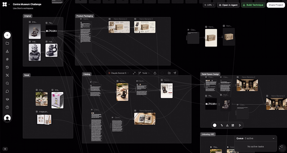Open the stamp icon in left sidebar
The height and width of the screenshot is (153, 287).
[x=7, y=51]
